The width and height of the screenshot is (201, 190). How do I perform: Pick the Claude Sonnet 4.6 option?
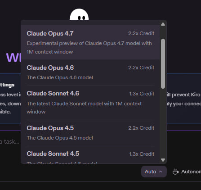pos(90,103)
